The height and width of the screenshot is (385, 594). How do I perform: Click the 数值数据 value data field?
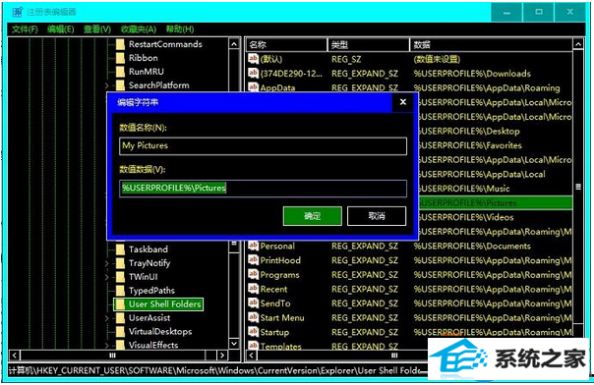[263, 188]
